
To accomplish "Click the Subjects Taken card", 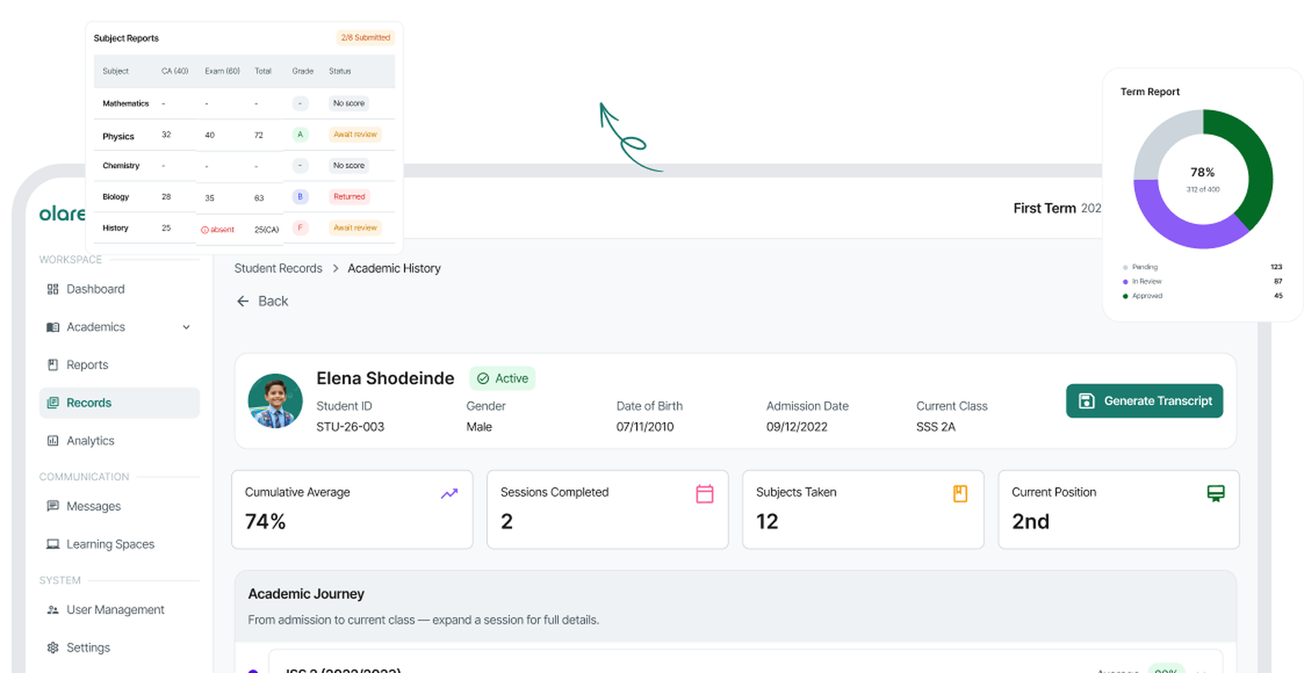I will coord(863,509).
